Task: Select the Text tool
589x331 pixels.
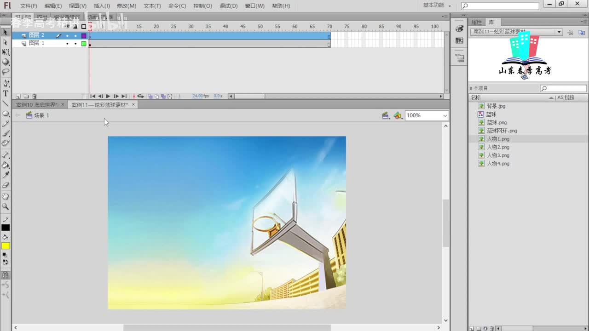Action: coord(6,93)
